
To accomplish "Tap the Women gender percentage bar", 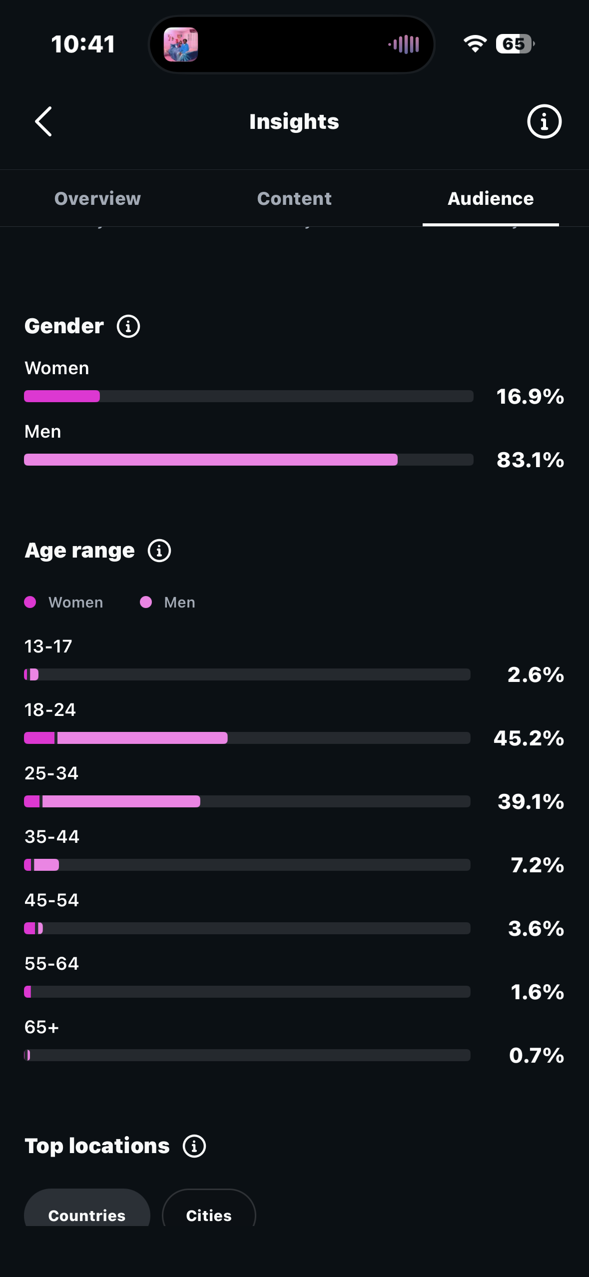I will [x=249, y=396].
